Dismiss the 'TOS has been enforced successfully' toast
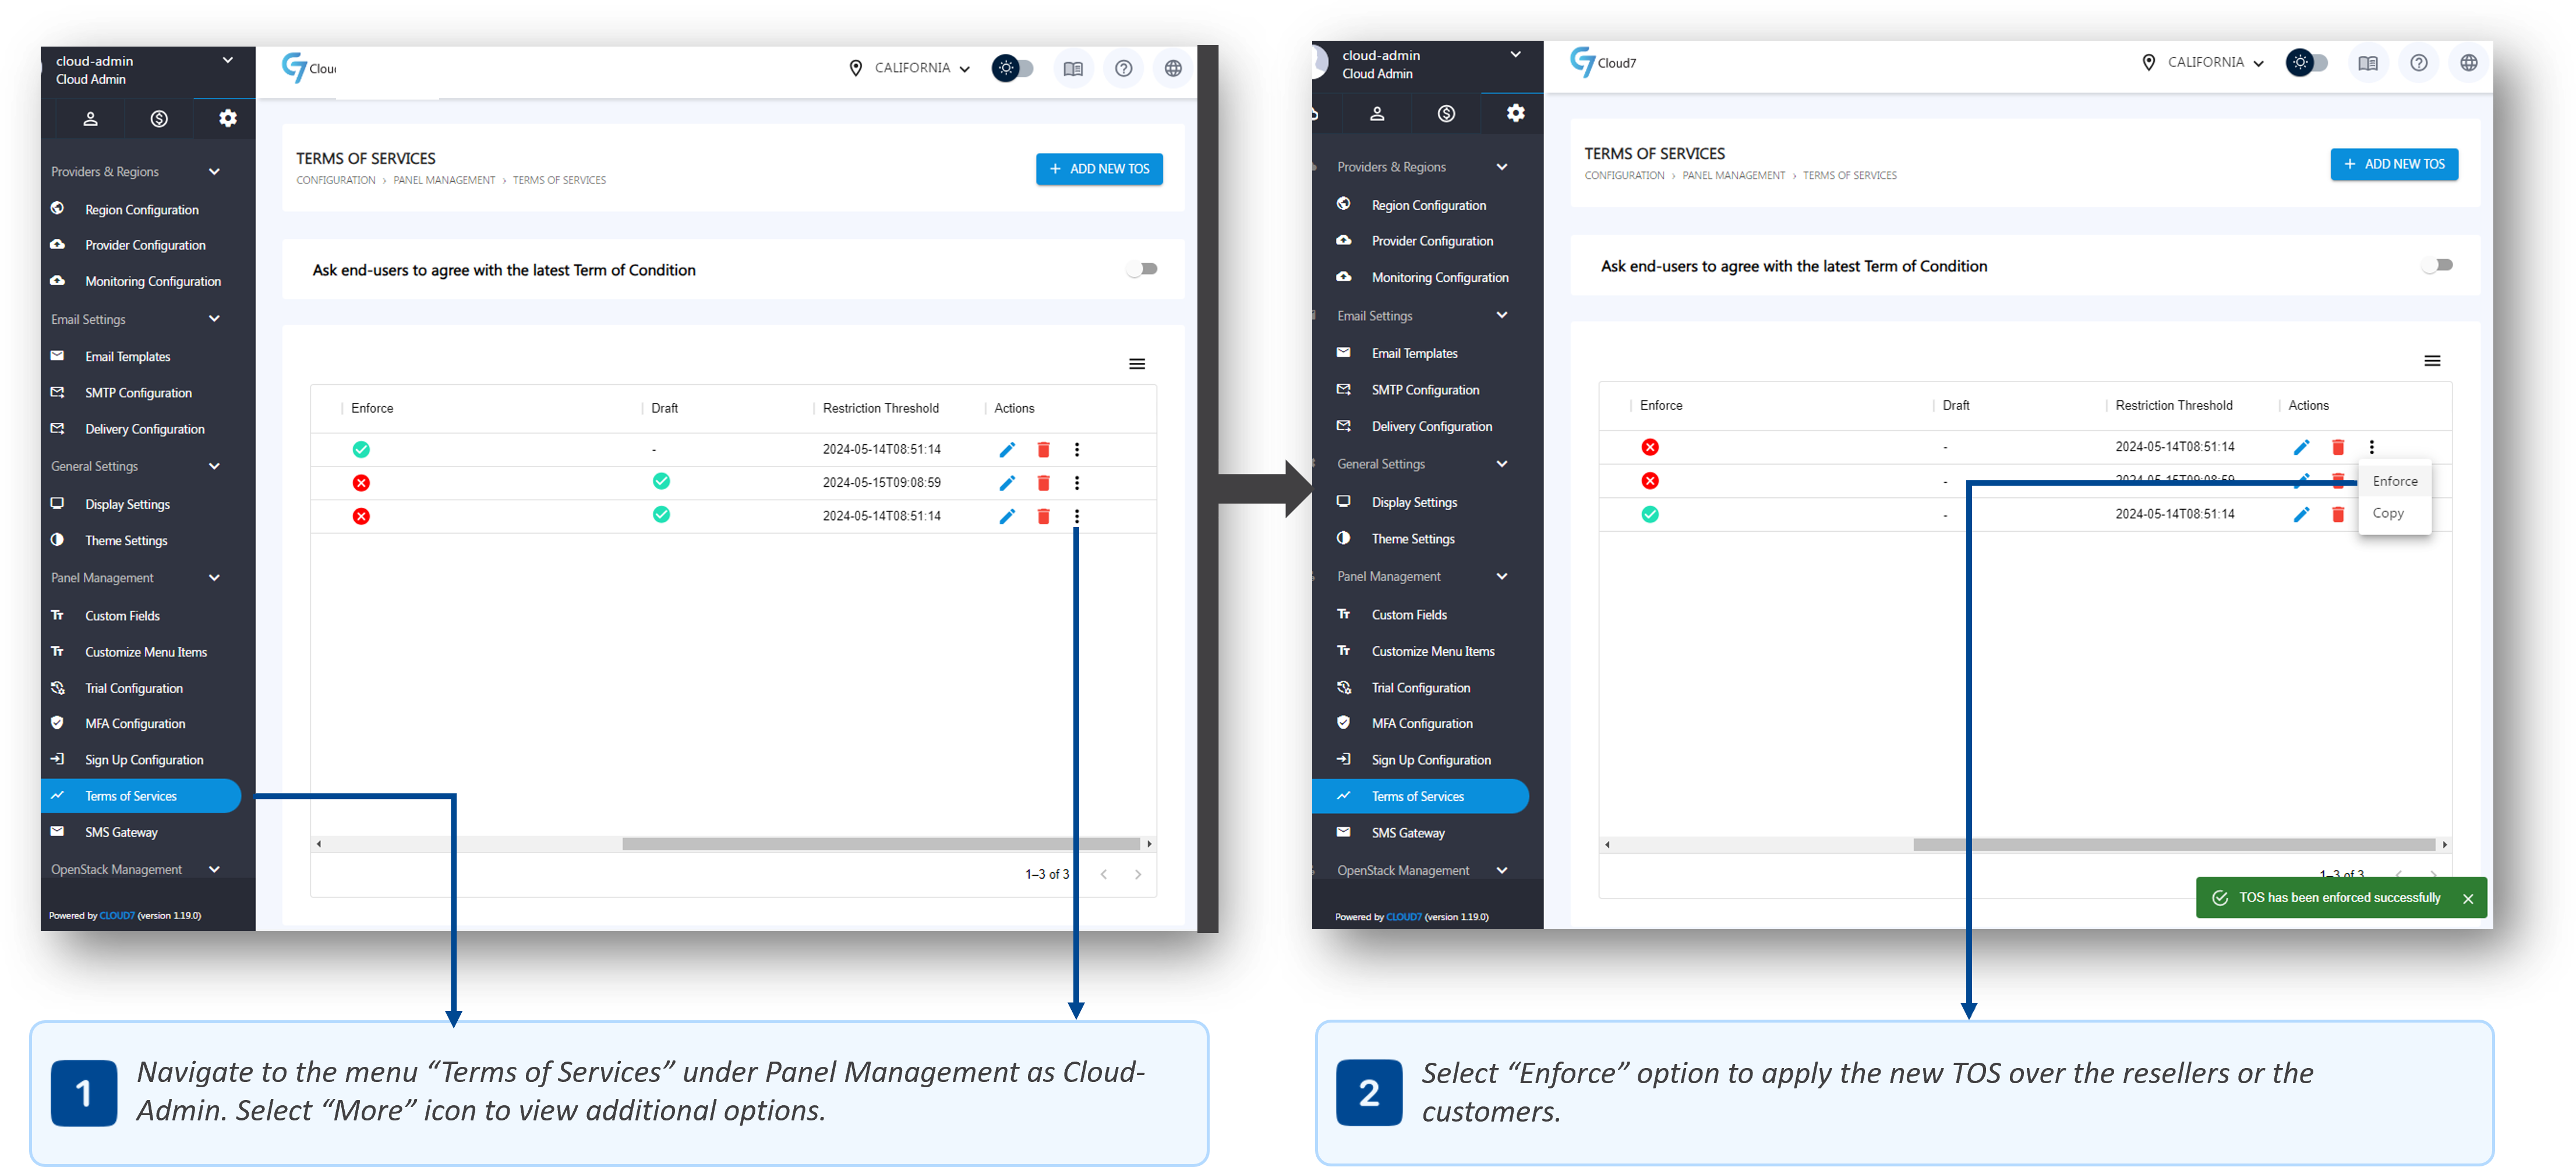Screen dimensions: 2576x1167 tap(2468, 898)
